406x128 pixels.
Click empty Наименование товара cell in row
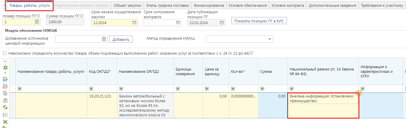(51, 105)
